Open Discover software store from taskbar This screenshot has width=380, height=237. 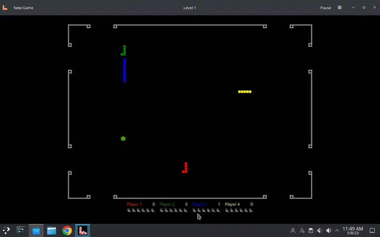click(x=36, y=230)
